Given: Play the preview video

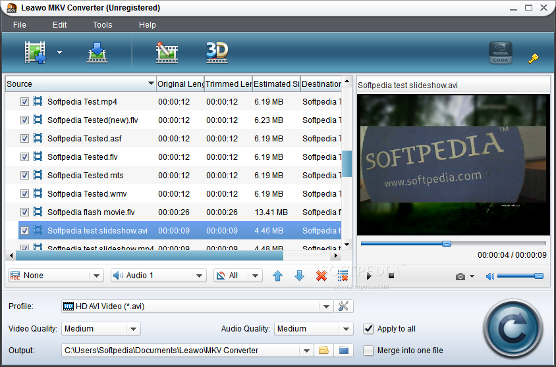Looking at the screenshot, I should click(369, 276).
